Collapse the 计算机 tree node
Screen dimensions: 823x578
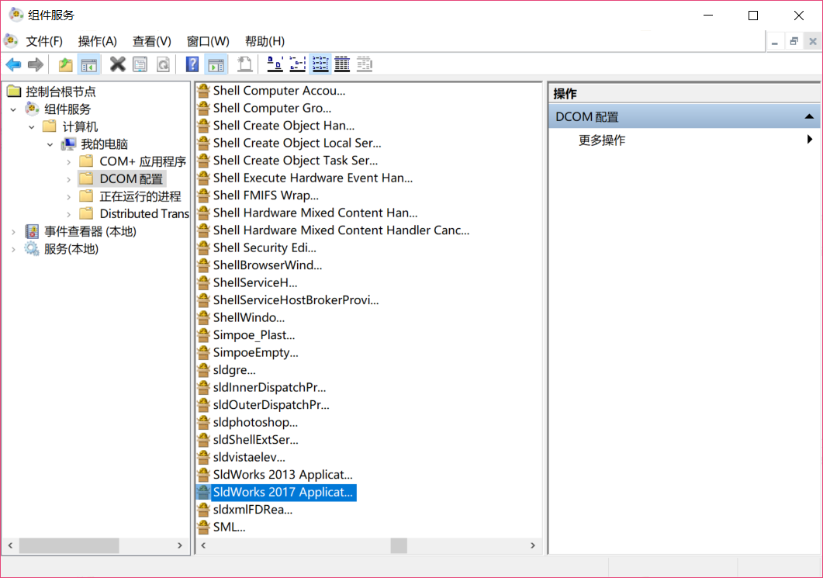pyautogui.click(x=32, y=127)
